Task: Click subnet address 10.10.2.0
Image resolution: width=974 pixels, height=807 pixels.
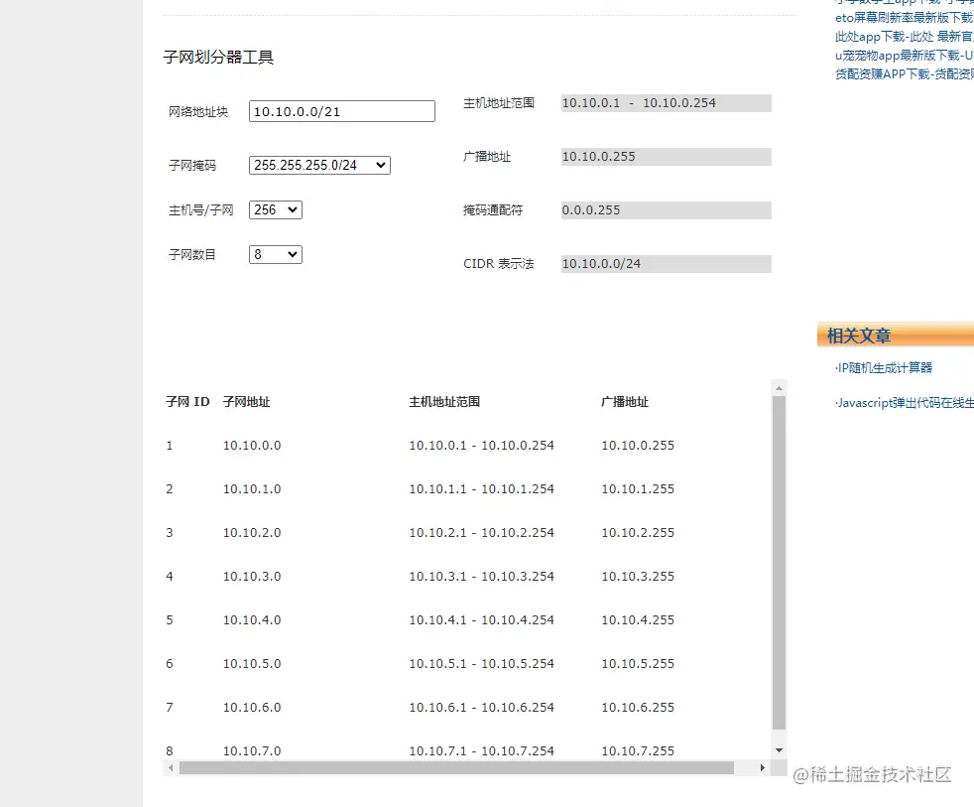Action: pyautogui.click(x=252, y=532)
